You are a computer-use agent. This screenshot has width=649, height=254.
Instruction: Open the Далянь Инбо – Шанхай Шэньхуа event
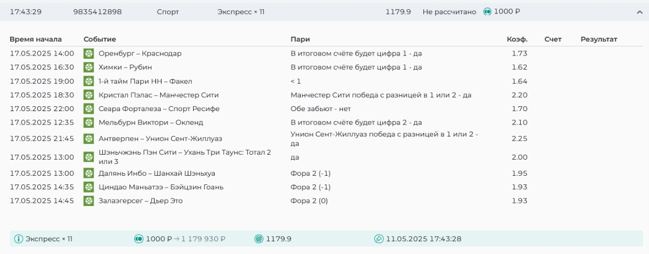(x=157, y=173)
